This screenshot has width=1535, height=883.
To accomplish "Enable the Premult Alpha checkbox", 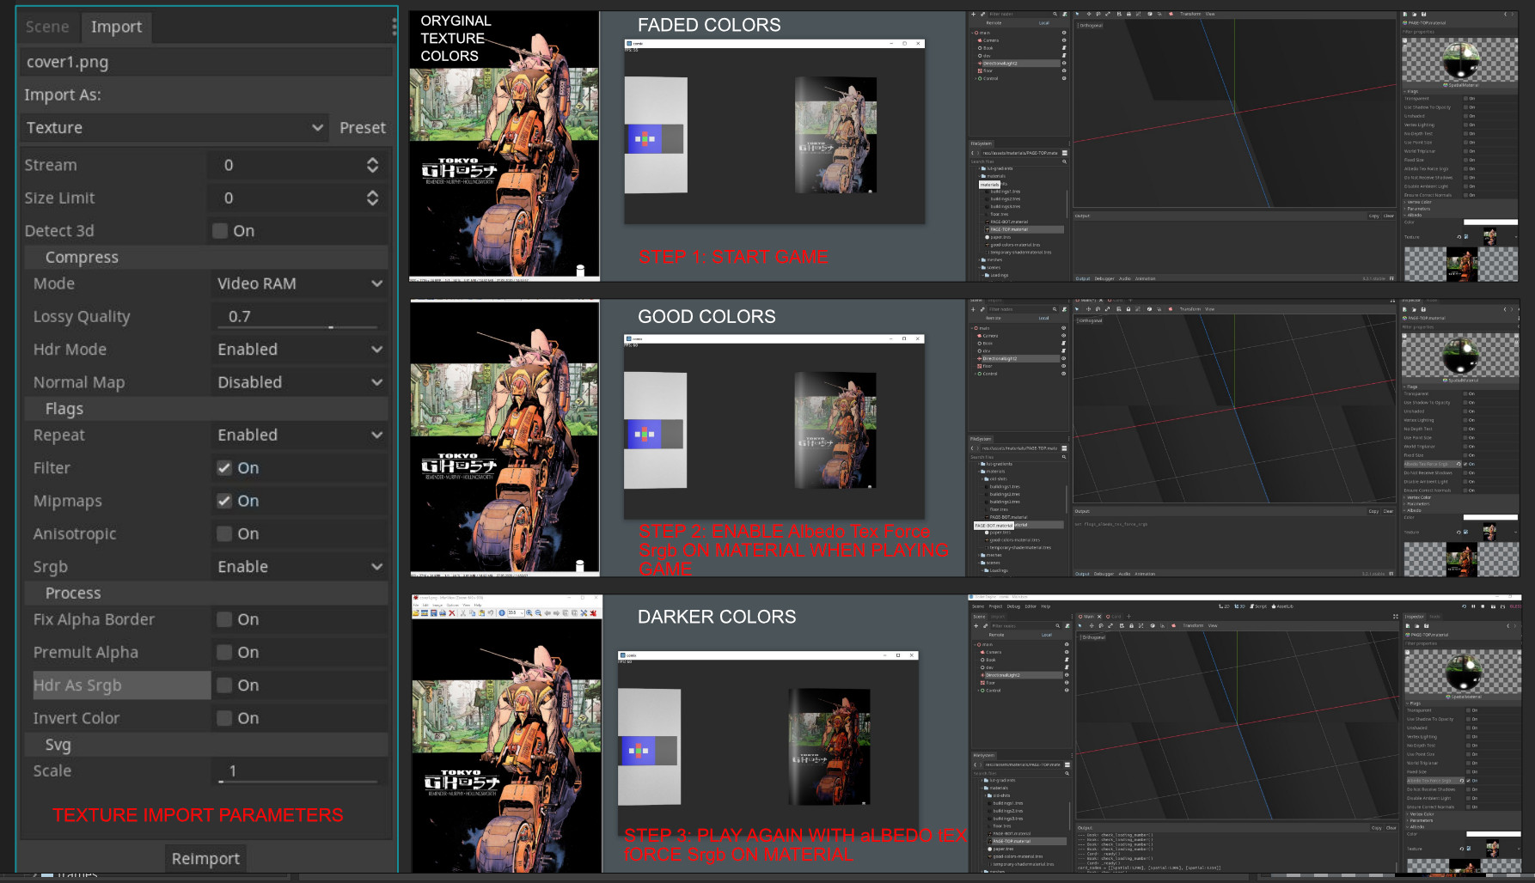I will (x=224, y=652).
